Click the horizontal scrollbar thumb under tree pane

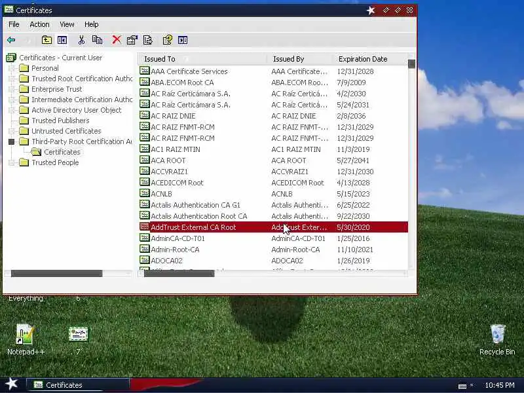pos(56,274)
